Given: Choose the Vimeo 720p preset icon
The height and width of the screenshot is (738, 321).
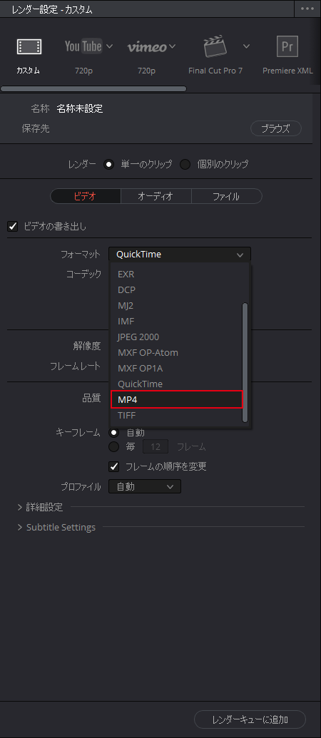Looking at the screenshot, I should [x=146, y=46].
